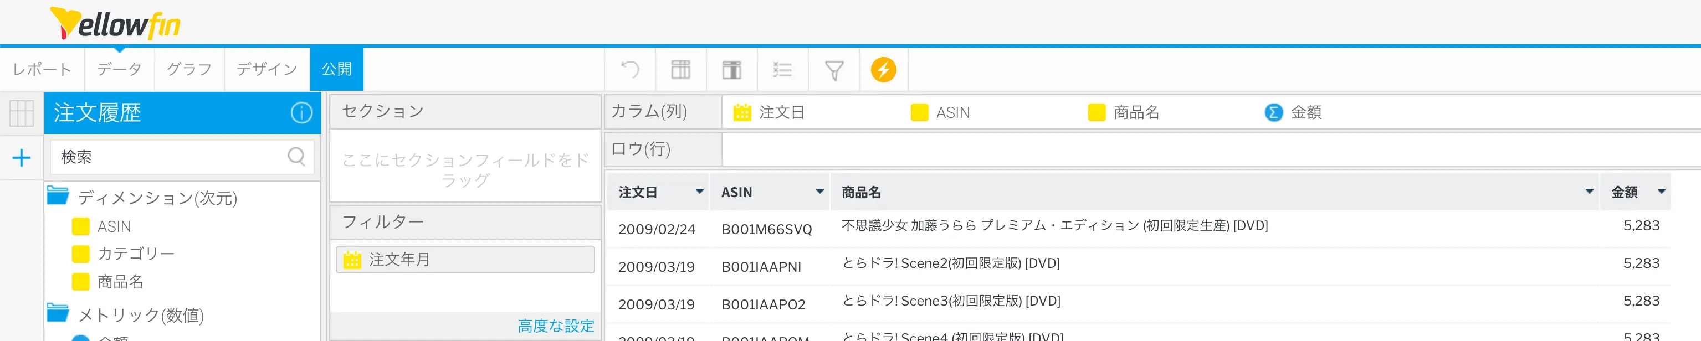Click the 高度な設定 link
Viewport: 1701px width, 341px height.
(x=555, y=326)
